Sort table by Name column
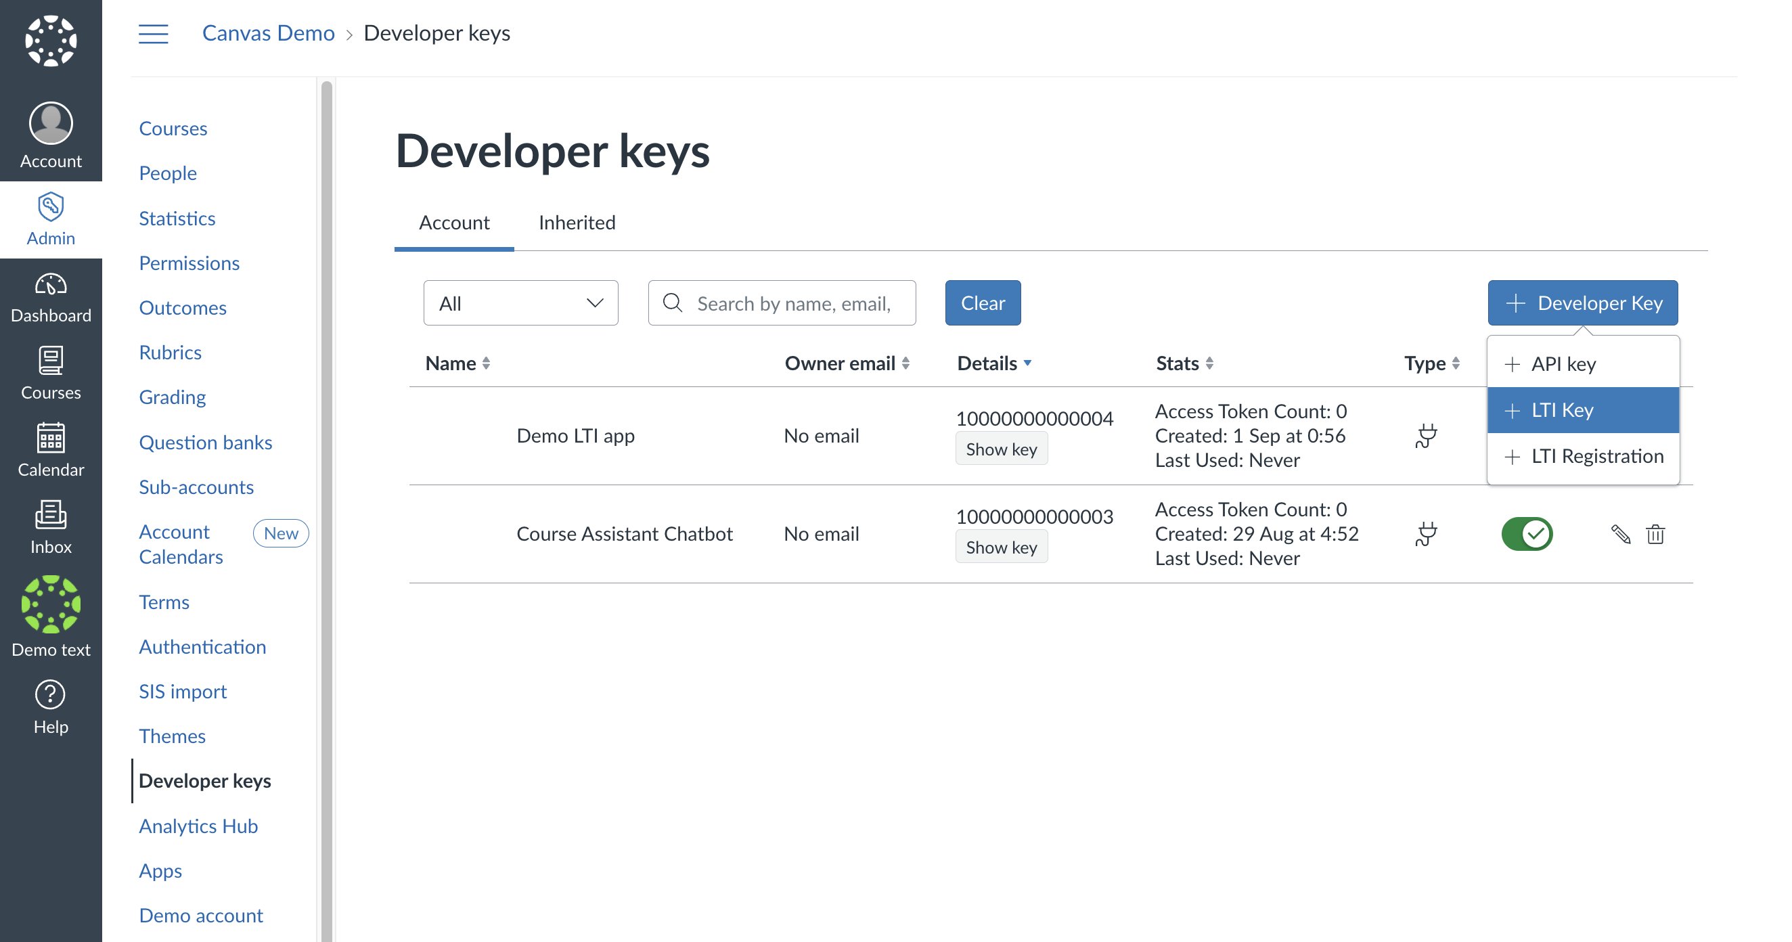The image size is (1792, 942). [457, 363]
